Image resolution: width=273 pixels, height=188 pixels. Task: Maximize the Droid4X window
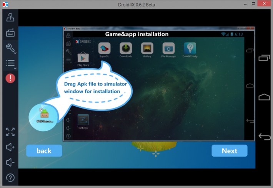point(253,3)
